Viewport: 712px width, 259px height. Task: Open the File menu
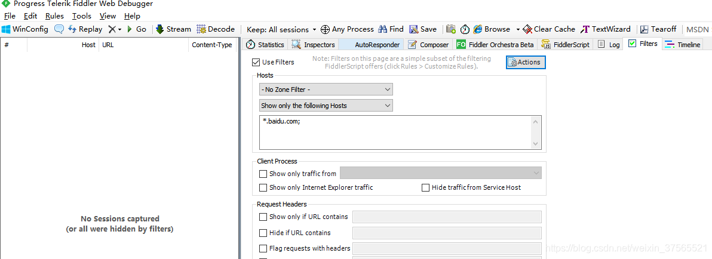10,16
